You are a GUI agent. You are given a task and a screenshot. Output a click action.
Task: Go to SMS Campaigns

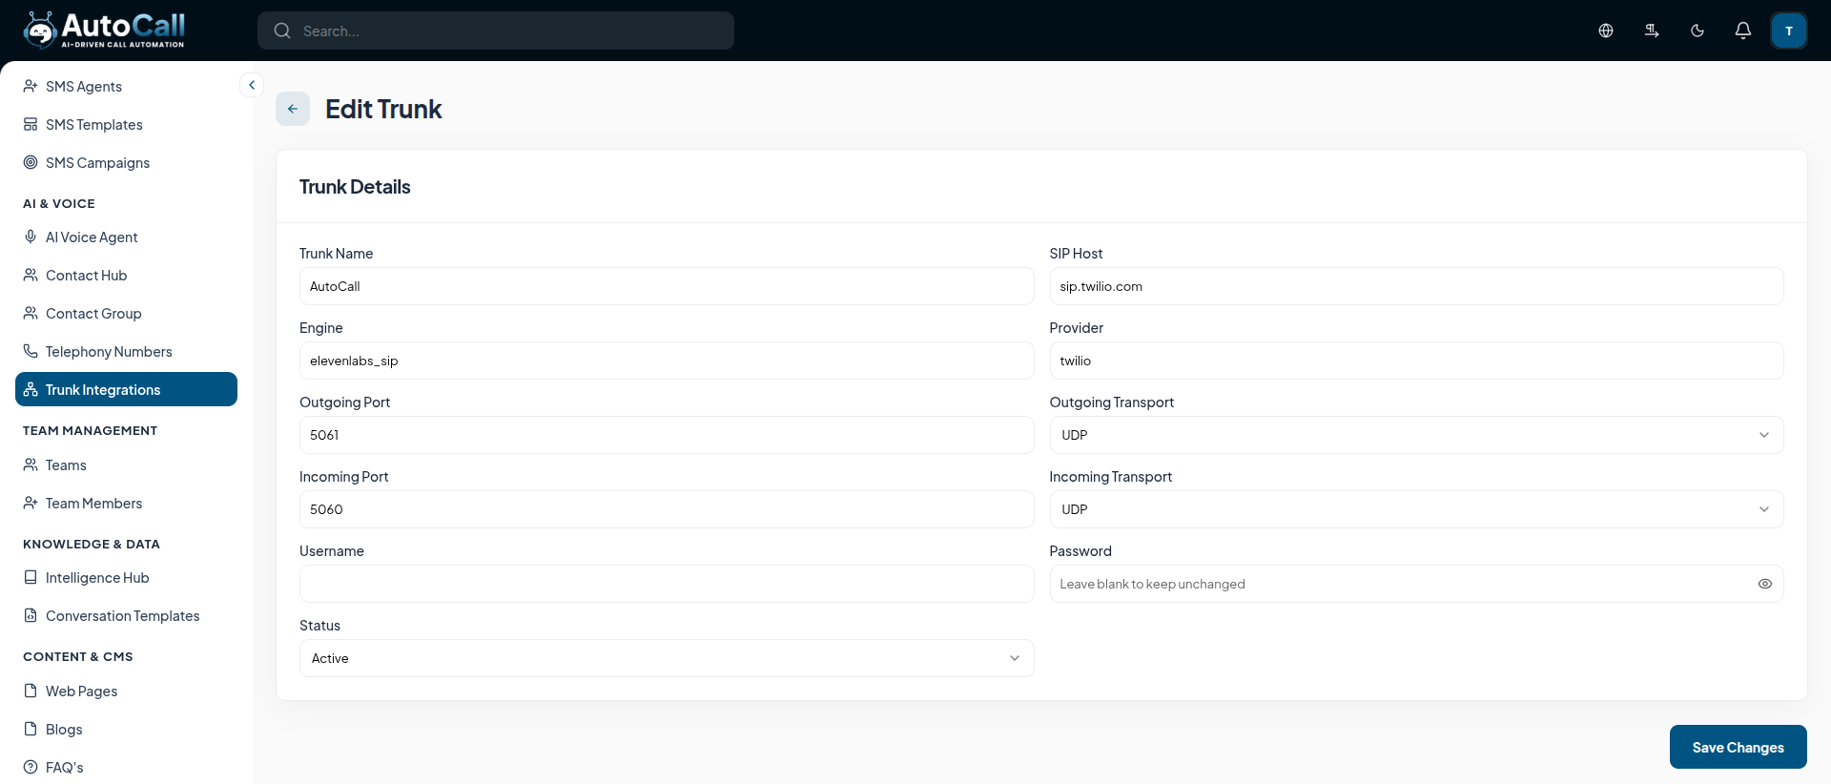coord(126,162)
